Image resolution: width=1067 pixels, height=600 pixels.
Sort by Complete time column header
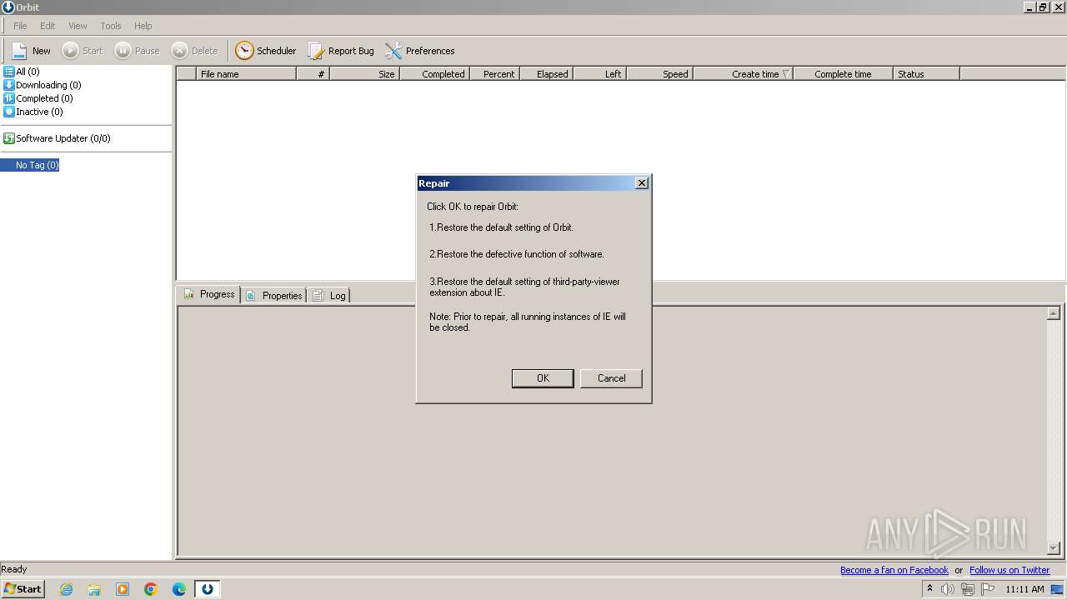[x=843, y=74]
